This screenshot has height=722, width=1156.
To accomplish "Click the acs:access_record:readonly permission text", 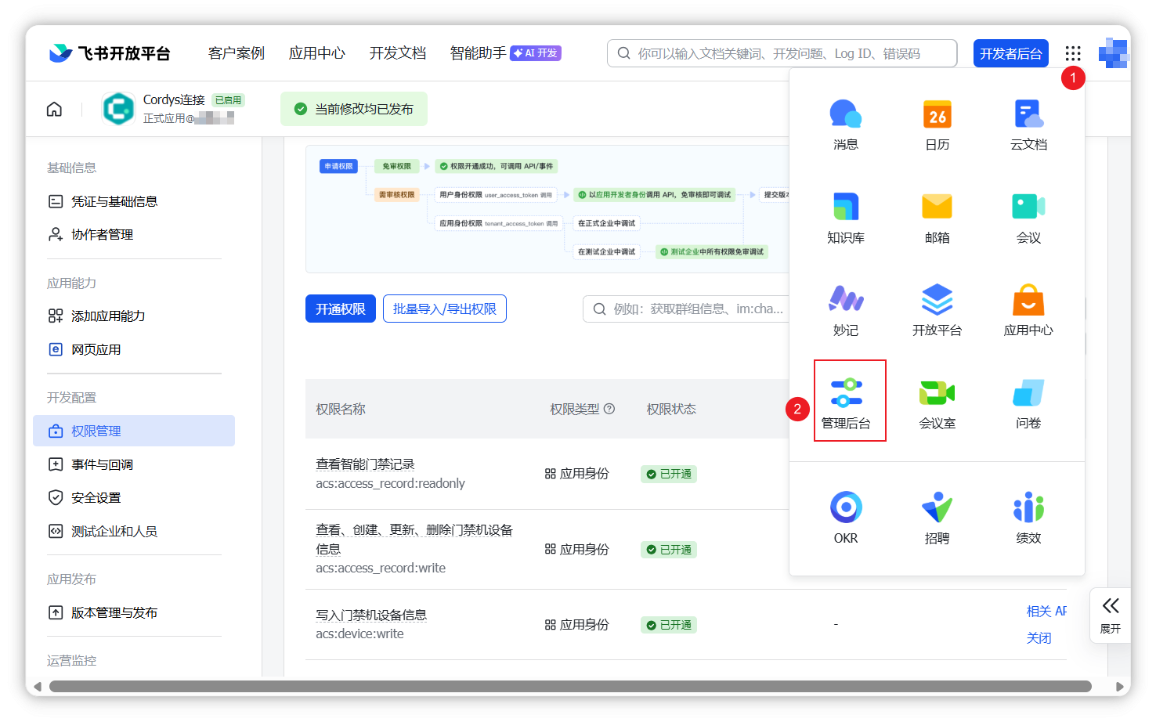I will pos(390,484).
